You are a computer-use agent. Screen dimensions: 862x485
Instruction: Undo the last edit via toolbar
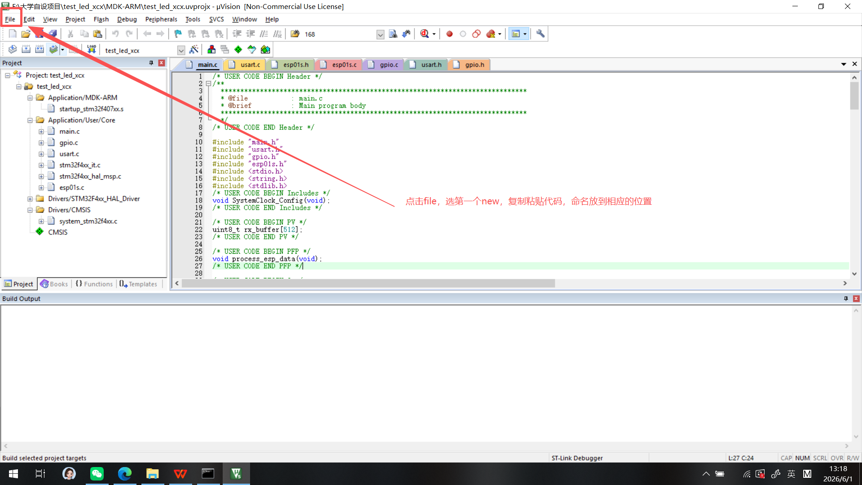pos(115,34)
